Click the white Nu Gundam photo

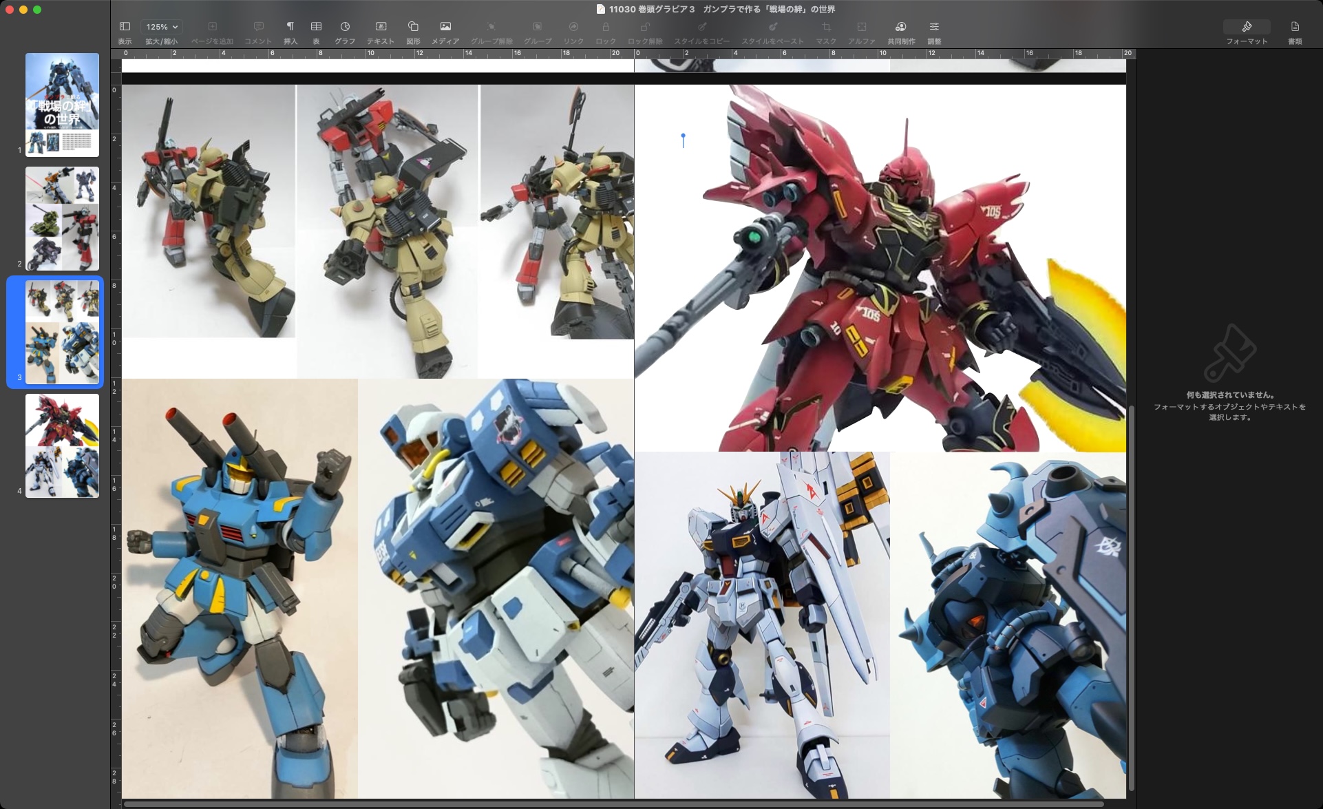[761, 624]
